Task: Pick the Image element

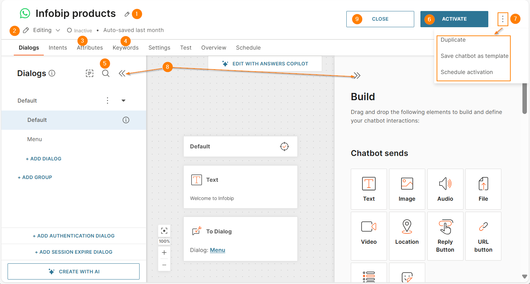Action: pyautogui.click(x=407, y=189)
